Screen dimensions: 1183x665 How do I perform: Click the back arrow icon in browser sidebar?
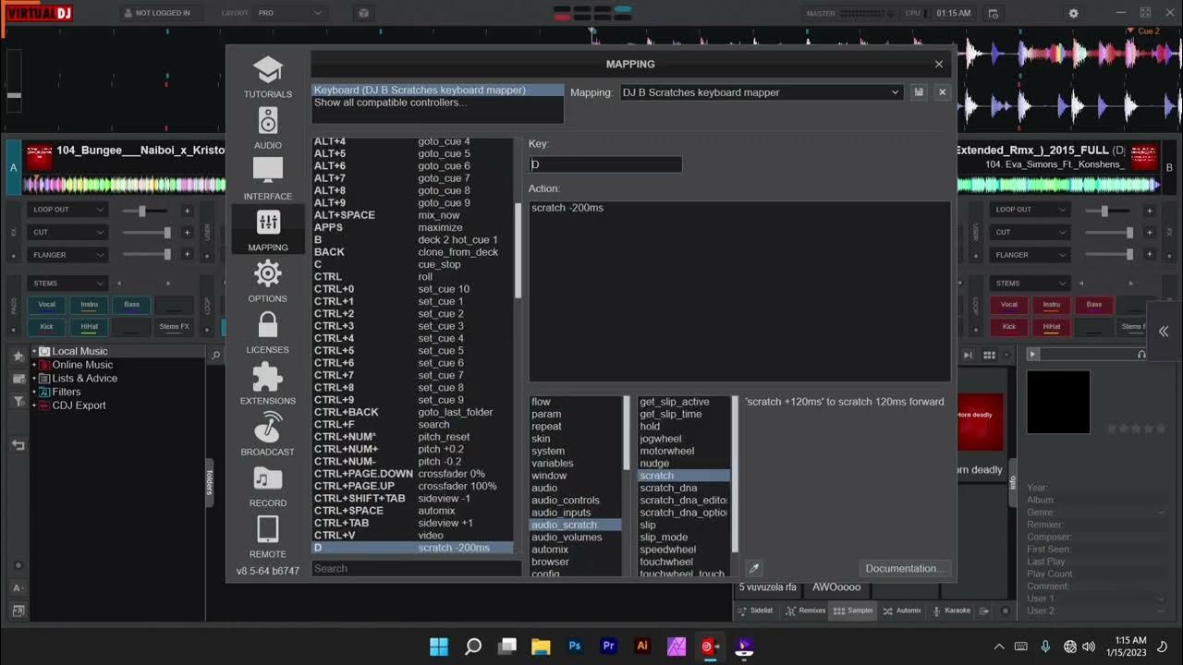(18, 445)
